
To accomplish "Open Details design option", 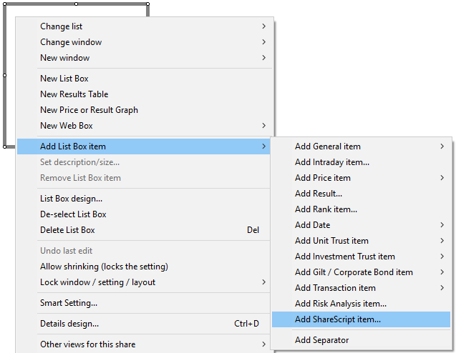I will pyautogui.click(x=69, y=324).
